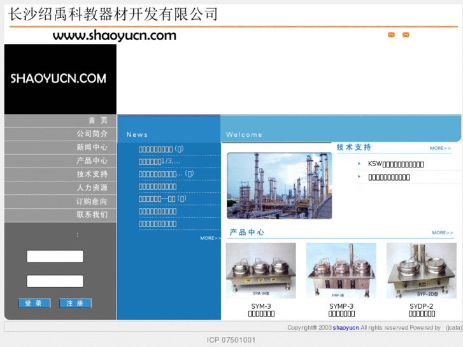Click the www.shaoyucn.com header text
Screen dimensions: 463x347
(115, 36)
